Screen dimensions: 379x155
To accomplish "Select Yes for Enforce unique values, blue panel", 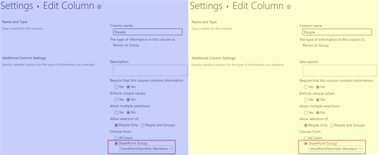I will point(116,100).
